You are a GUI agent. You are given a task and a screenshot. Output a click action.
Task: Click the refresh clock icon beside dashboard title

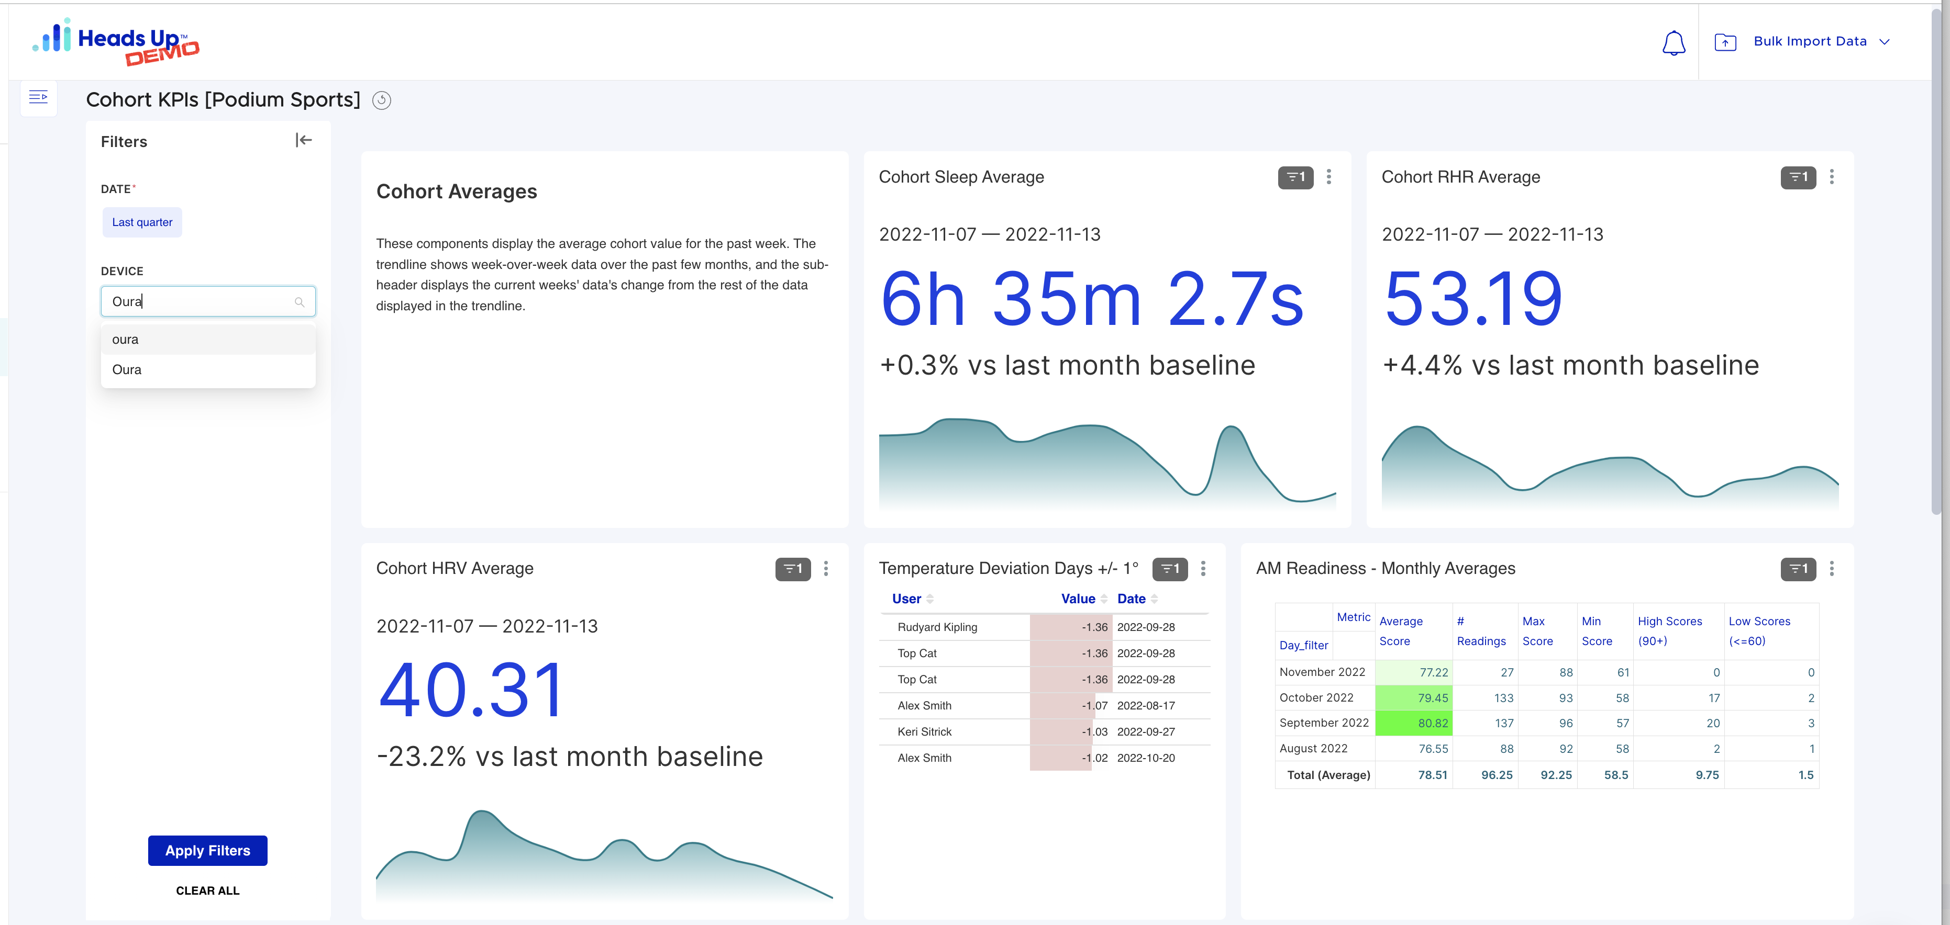382,100
